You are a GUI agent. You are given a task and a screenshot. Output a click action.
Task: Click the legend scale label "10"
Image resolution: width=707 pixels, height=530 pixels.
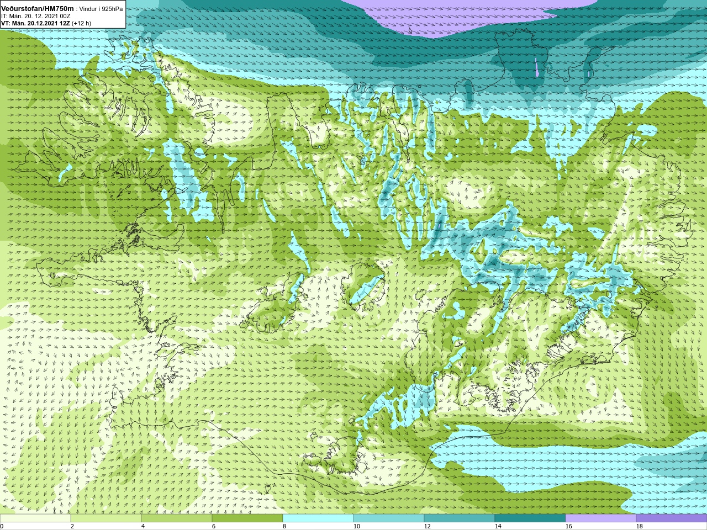point(357,526)
